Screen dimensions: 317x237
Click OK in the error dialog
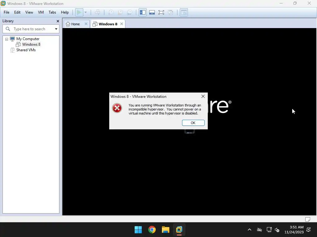pyautogui.click(x=193, y=123)
